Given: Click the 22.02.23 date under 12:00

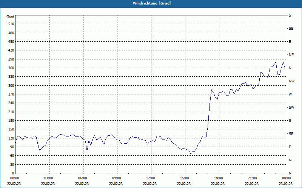Looking at the screenshot, I should (150, 184).
